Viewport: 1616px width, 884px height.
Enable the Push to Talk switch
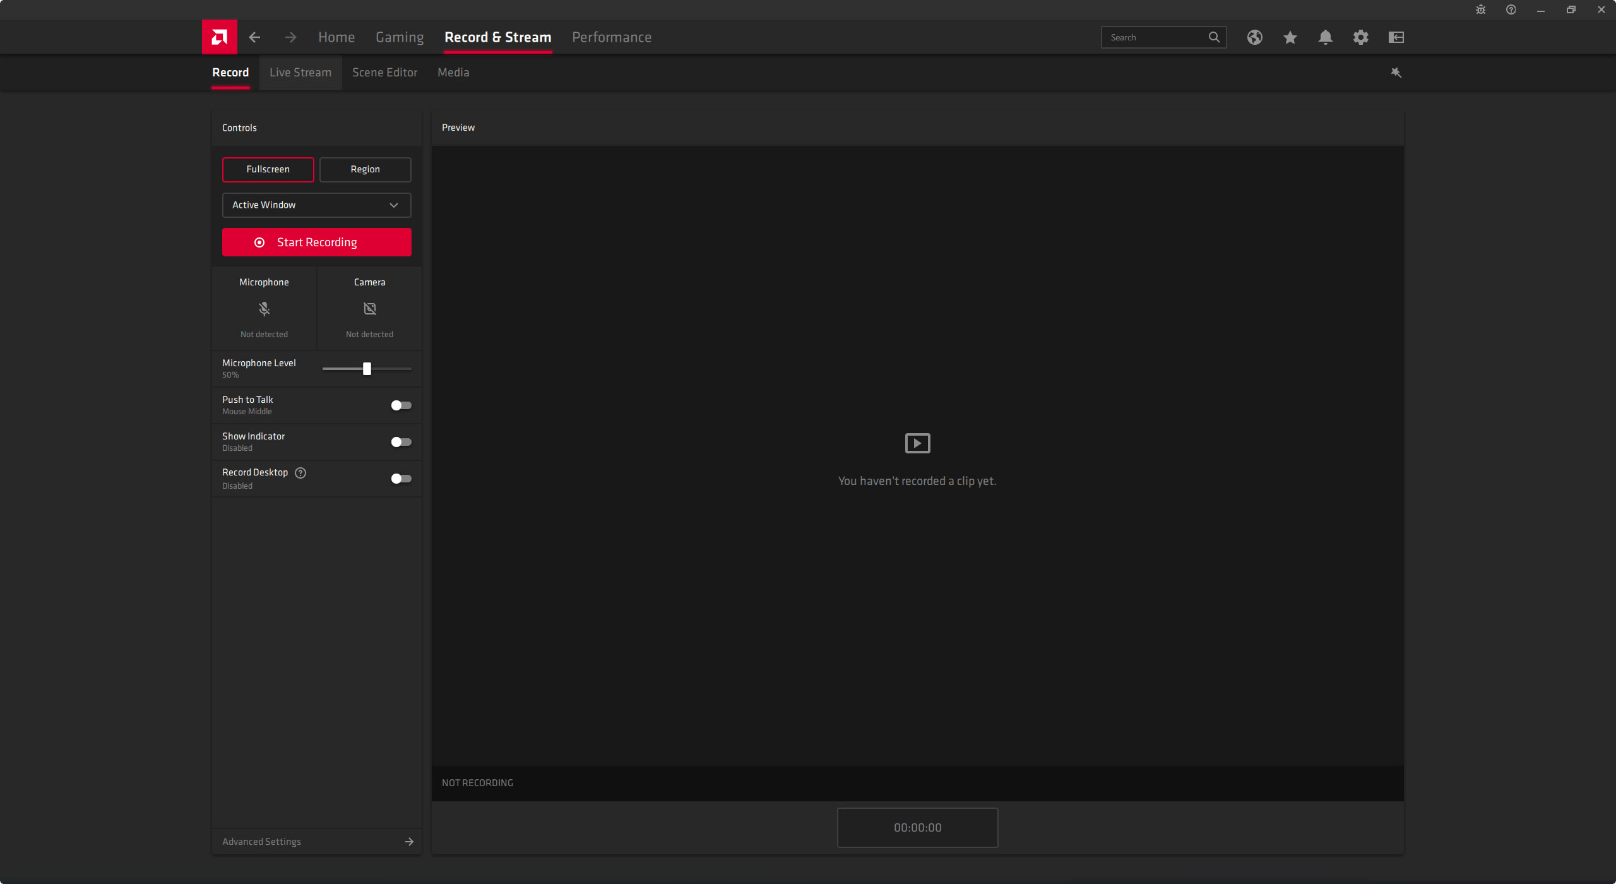(x=401, y=405)
